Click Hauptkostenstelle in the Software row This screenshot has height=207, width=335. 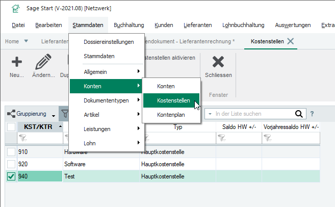coord(177,164)
